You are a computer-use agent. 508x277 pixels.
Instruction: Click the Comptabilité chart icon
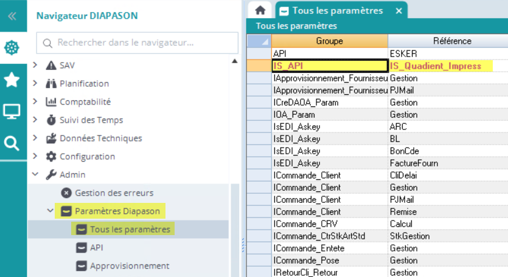pos(51,101)
